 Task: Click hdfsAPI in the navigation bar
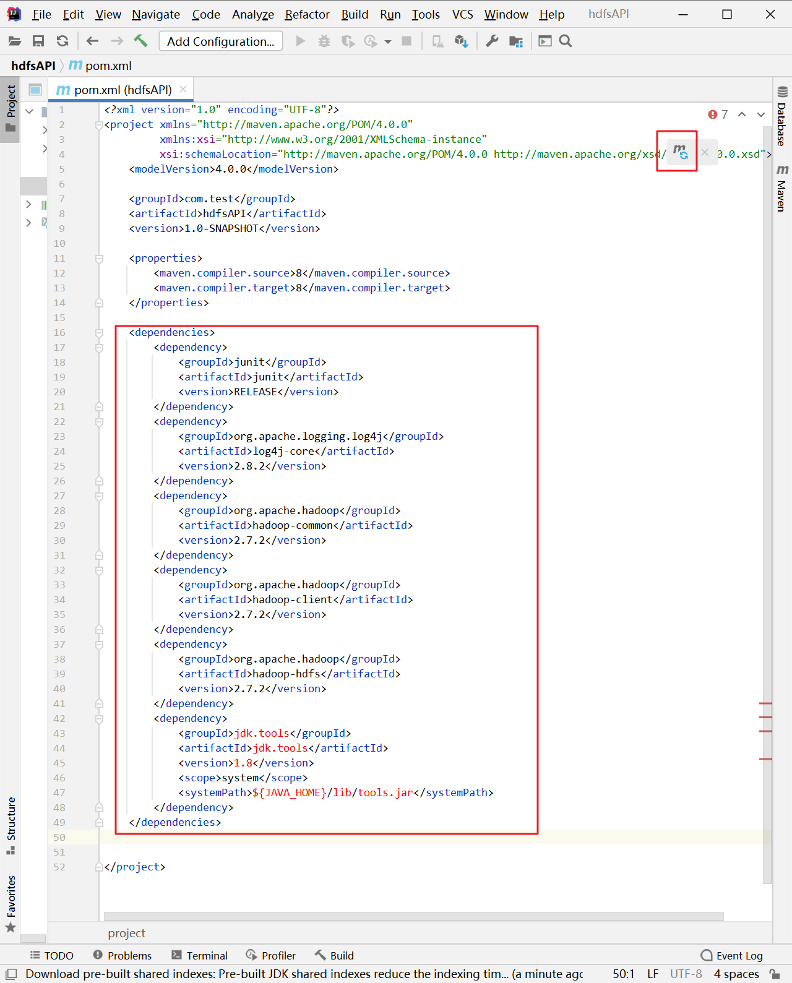[33, 66]
